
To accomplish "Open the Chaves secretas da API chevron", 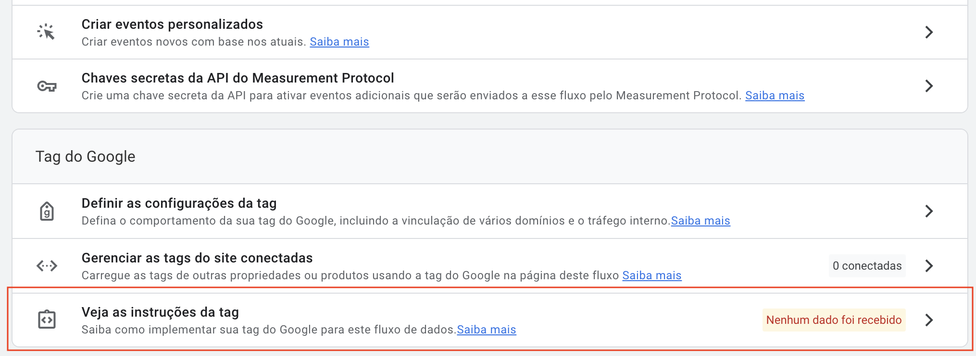I will point(929,86).
